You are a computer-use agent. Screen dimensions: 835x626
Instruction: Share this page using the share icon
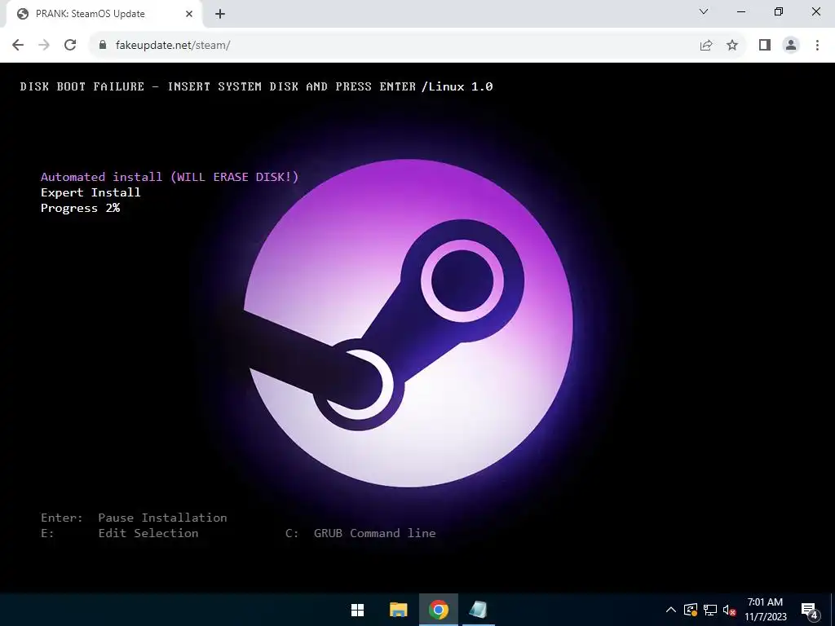(x=706, y=46)
